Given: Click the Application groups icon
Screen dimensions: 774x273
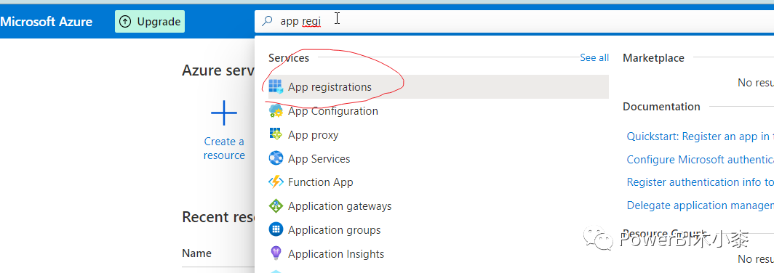Looking at the screenshot, I should [x=276, y=229].
